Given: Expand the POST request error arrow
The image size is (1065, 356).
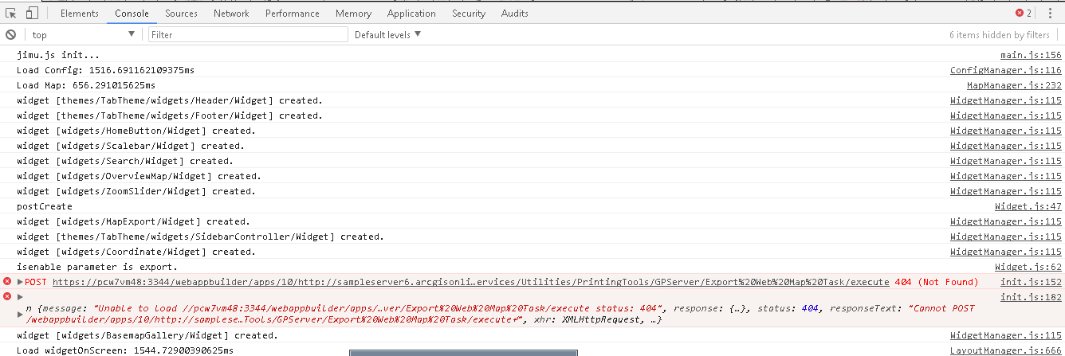Looking at the screenshot, I should tap(20, 282).
